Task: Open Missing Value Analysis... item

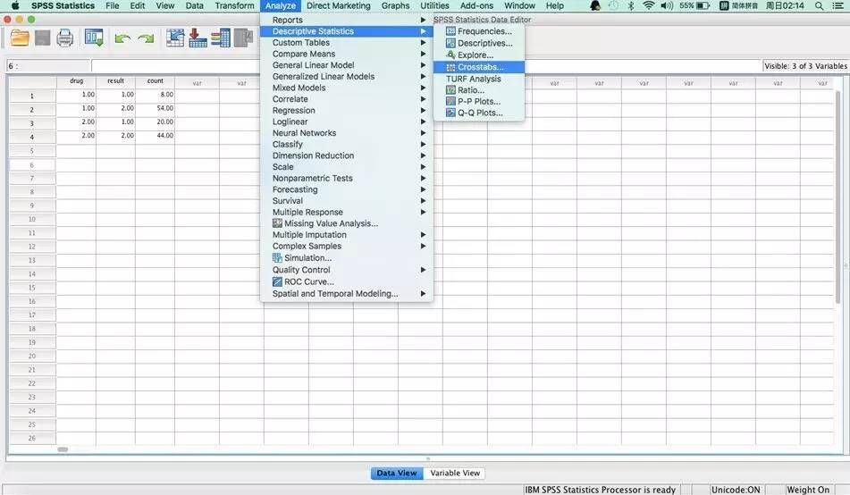Action: tap(347, 223)
